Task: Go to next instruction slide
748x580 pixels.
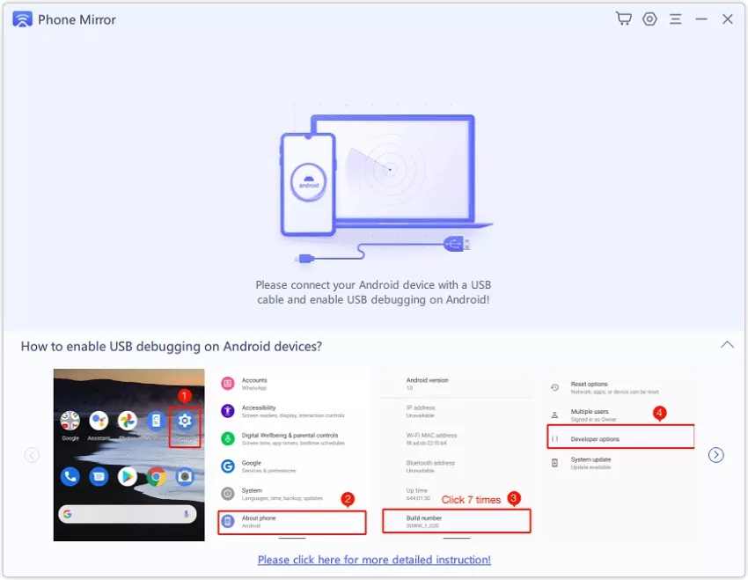Action: click(x=715, y=454)
